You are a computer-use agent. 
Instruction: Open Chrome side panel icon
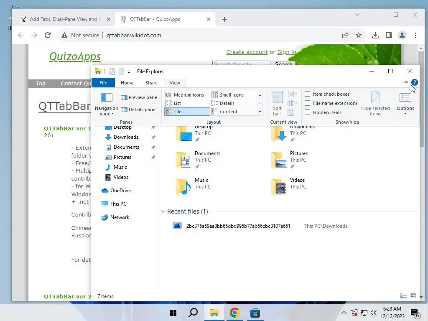[389, 35]
